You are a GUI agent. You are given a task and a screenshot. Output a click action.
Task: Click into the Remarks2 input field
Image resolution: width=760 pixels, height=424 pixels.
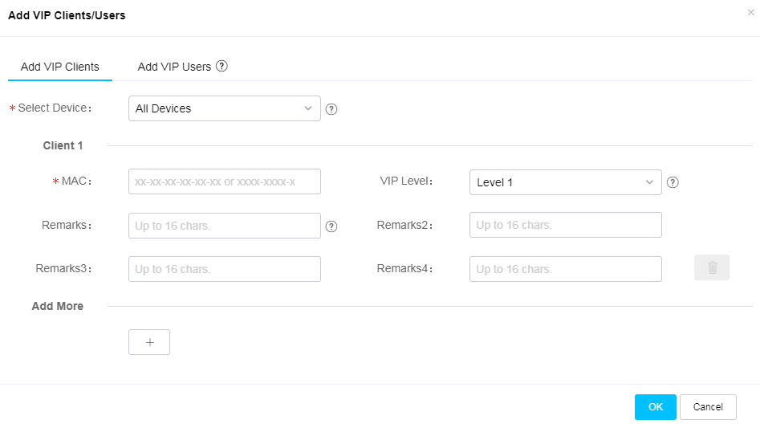pos(566,225)
